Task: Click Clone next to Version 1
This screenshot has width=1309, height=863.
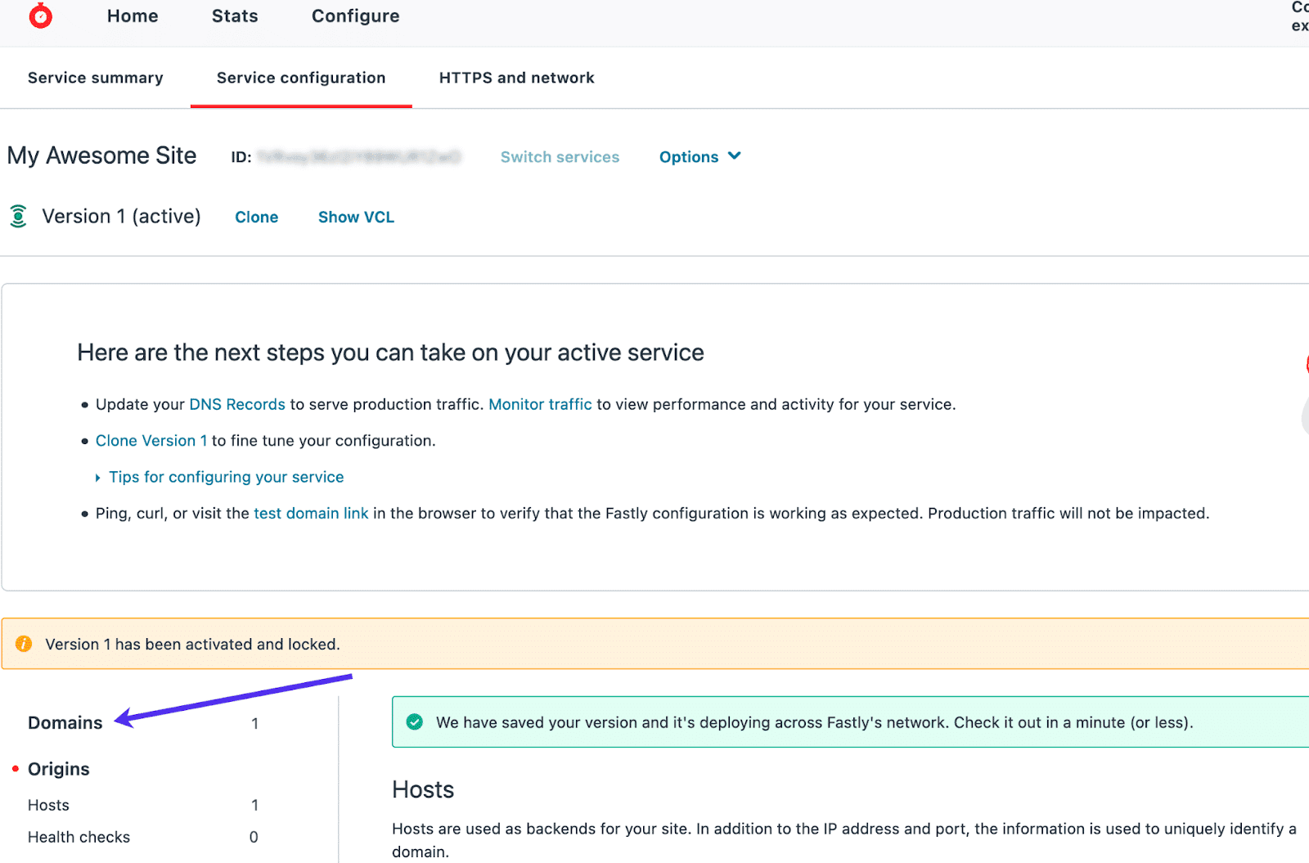Action: (256, 217)
